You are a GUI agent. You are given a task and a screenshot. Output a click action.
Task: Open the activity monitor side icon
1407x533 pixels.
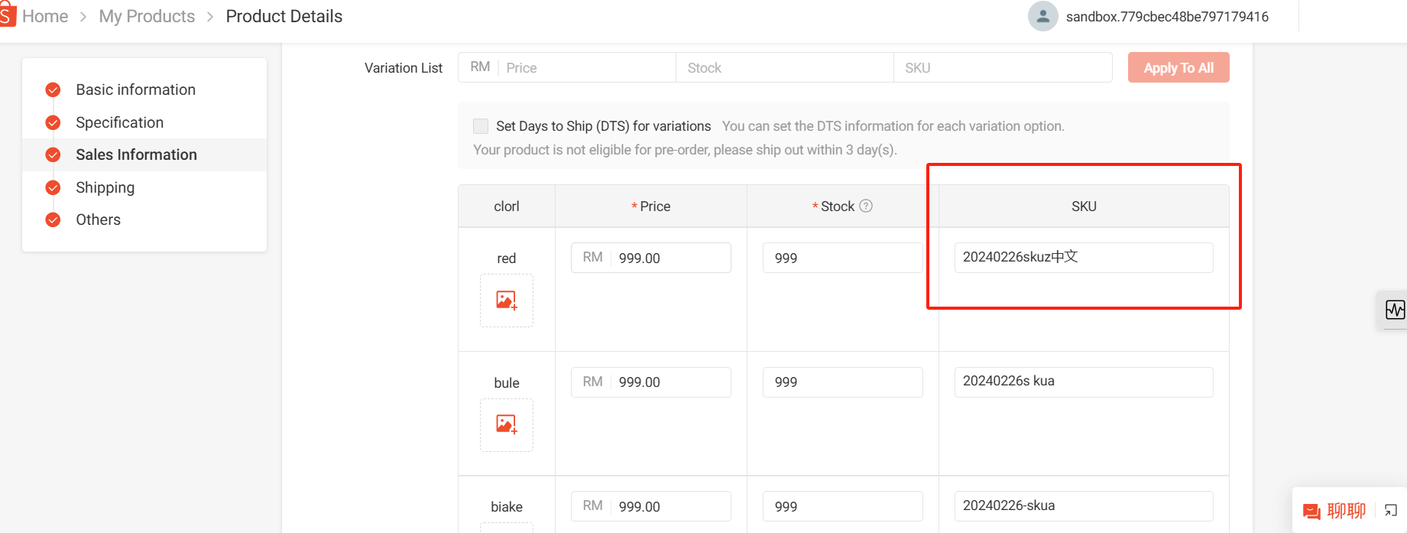click(x=1395, y=310)
